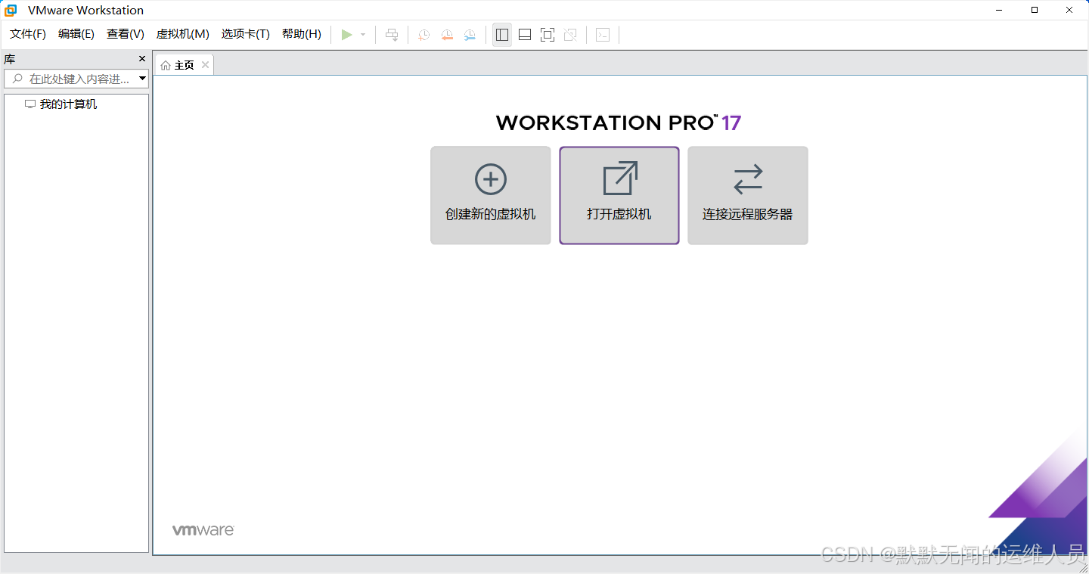The image size is (1089, 574).
Task: Open the 选项卡(T) menu
Action: click(x=245, y=34)
